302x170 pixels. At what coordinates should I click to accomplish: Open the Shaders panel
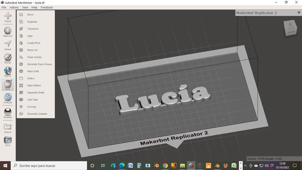click(8, 113)
